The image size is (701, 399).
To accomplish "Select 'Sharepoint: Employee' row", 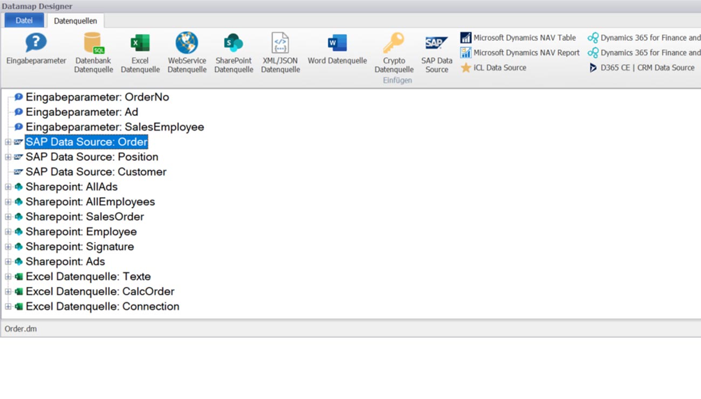I will pyautogui.click(x=81, y=232).
